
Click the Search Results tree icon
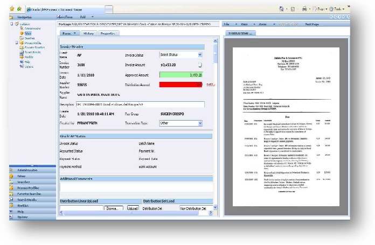pyautogui.click(x=22, y=52)
